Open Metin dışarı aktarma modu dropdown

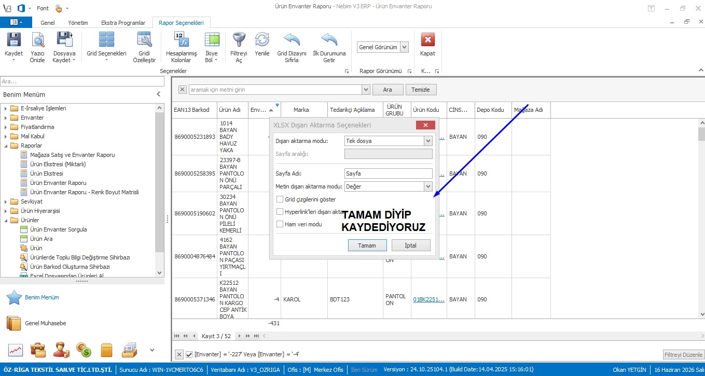click(x=428, y=186)
